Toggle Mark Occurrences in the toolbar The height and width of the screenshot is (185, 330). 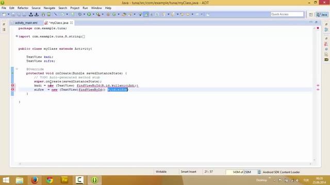point(146,14)
